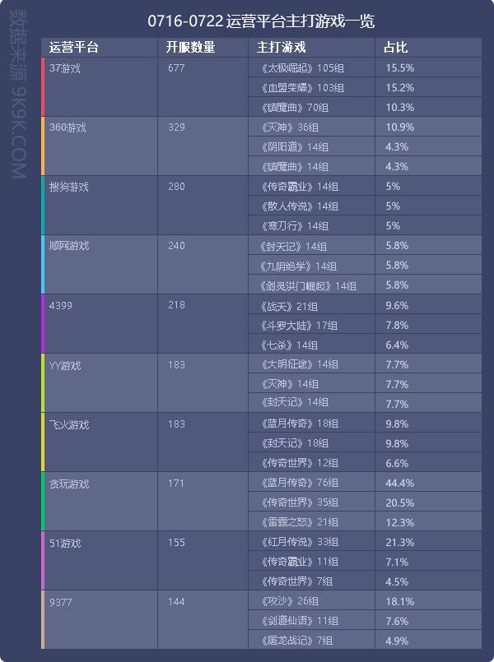Click the red color bar beside 37游戏
Screen dimensions: 494x662
coord(43,87)
